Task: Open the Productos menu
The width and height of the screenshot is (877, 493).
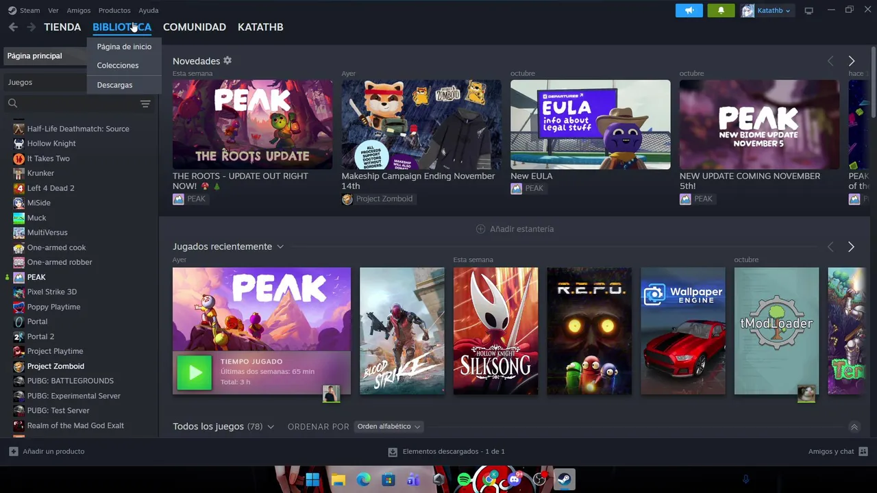Action: (x=114, y=10)
